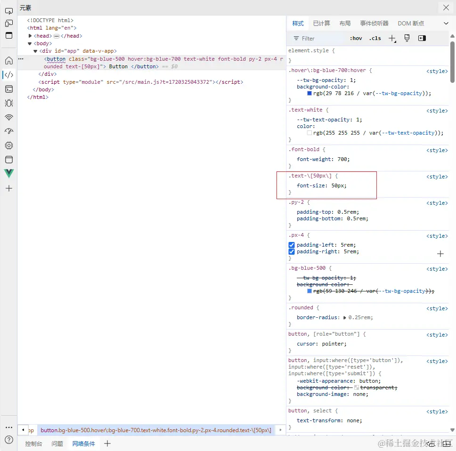Select the button breadcrumb in path bar
Screen dimensions: 456x451
point(156,430)
